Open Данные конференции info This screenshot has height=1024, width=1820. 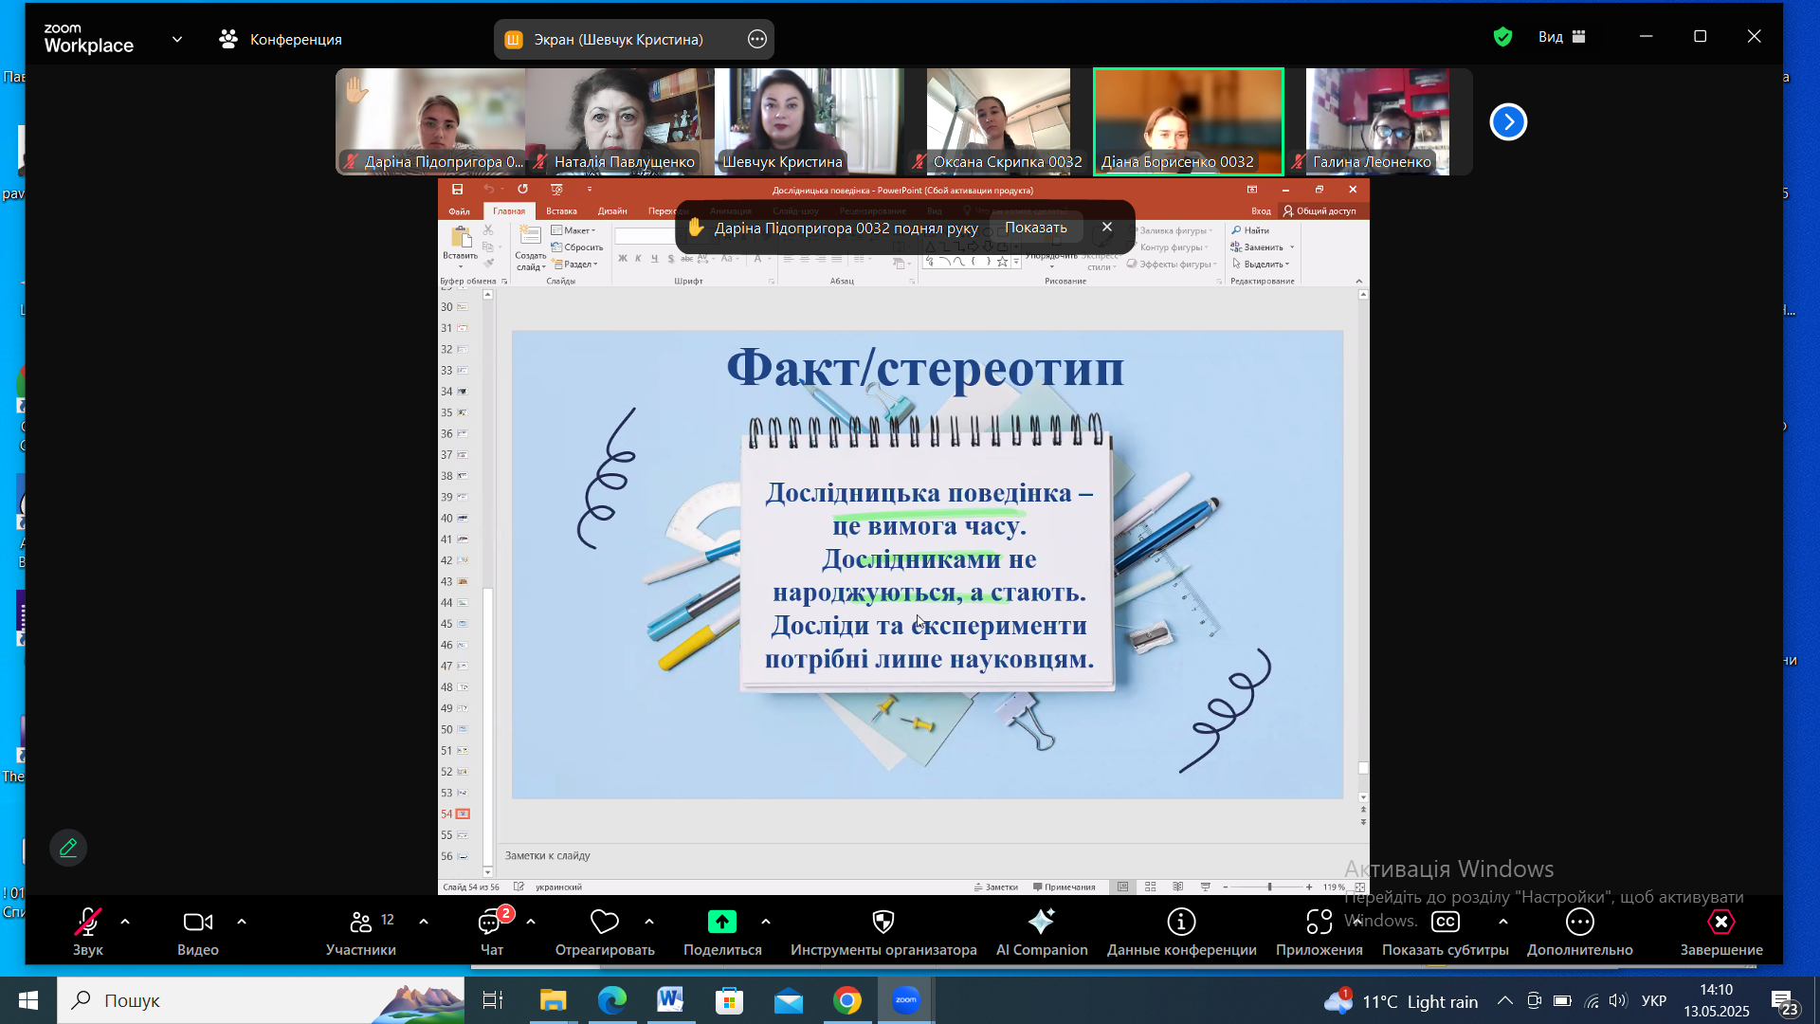click(1182, 932)
